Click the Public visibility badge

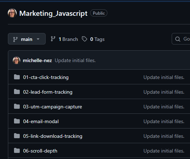point(99,13)
